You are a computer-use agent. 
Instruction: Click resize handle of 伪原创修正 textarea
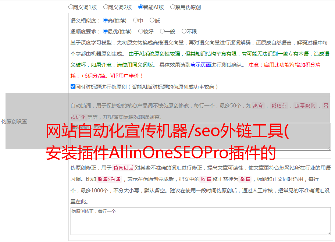click(329, 232)
